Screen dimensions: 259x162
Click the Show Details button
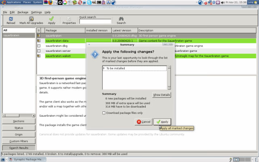(161, 95)
